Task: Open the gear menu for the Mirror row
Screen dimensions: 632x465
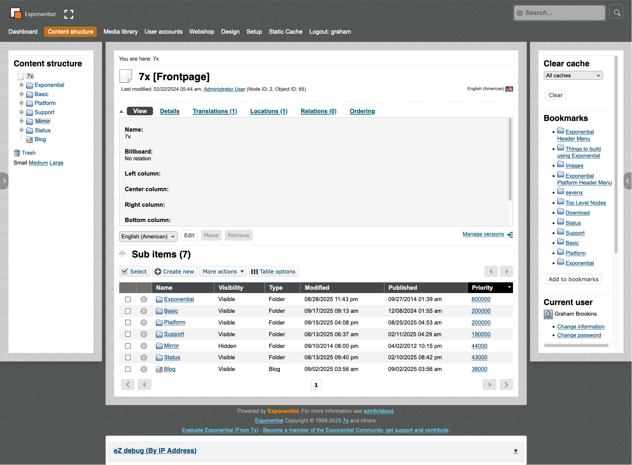Action: point(143,346)
